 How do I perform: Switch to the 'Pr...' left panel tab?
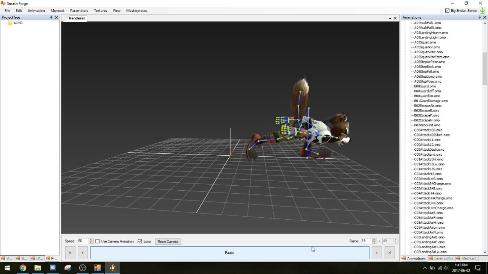[52, 258]
